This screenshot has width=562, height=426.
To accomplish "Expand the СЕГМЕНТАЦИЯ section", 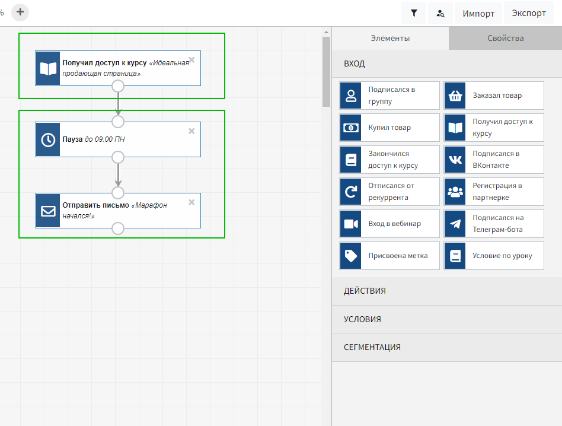I will click(x=446, y=347).
